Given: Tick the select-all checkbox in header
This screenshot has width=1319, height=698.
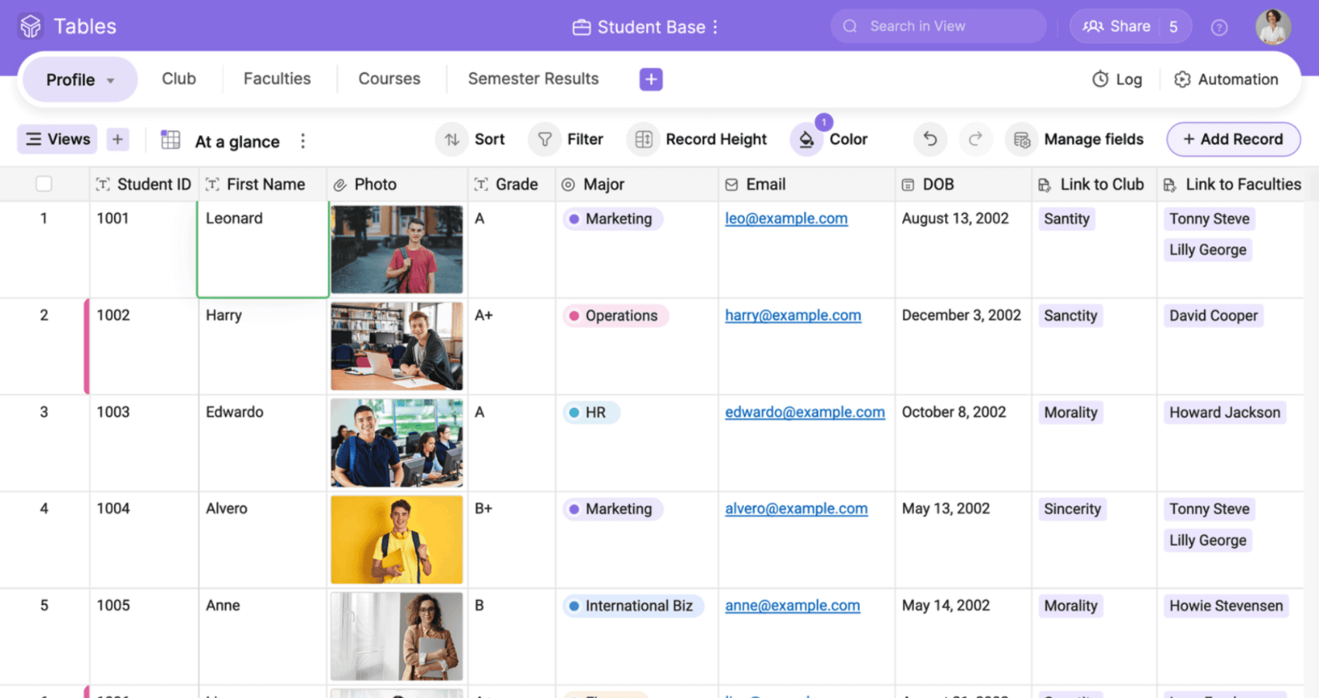Looking at the screenshot, I should pyautogui.click(x=44, y=184).
